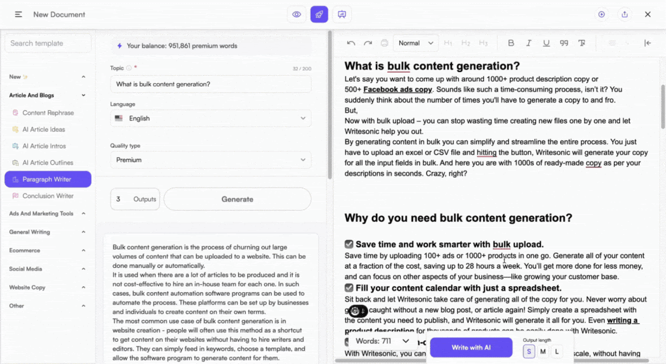Toggle underline formatting
Viewport: 666px width, 364px height.
pos(546,43)
